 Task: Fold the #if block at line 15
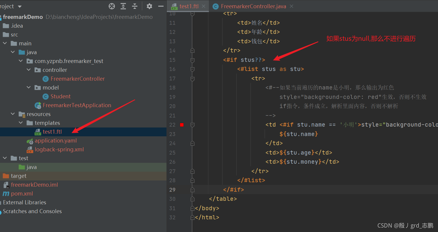pos(192,60)
